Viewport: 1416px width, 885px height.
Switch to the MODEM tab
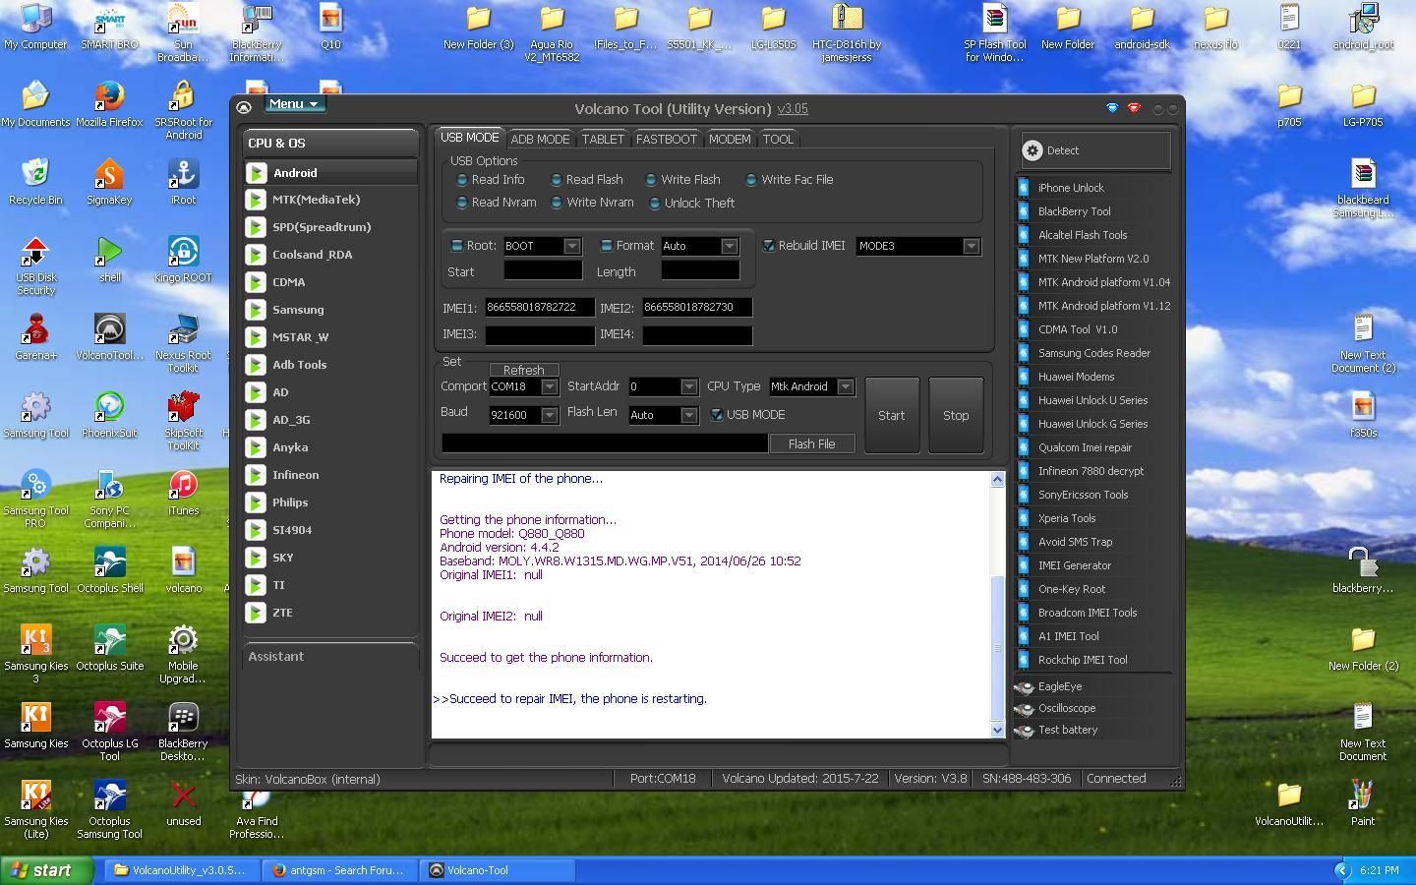[x=730, y=139]
